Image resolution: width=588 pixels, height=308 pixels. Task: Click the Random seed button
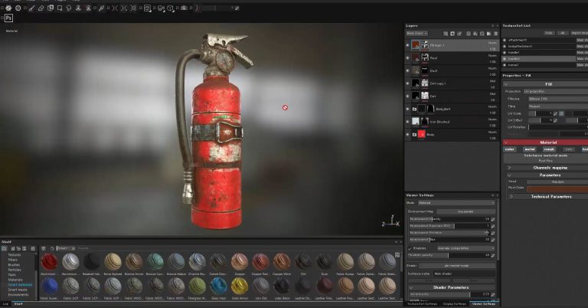(557, 182)
